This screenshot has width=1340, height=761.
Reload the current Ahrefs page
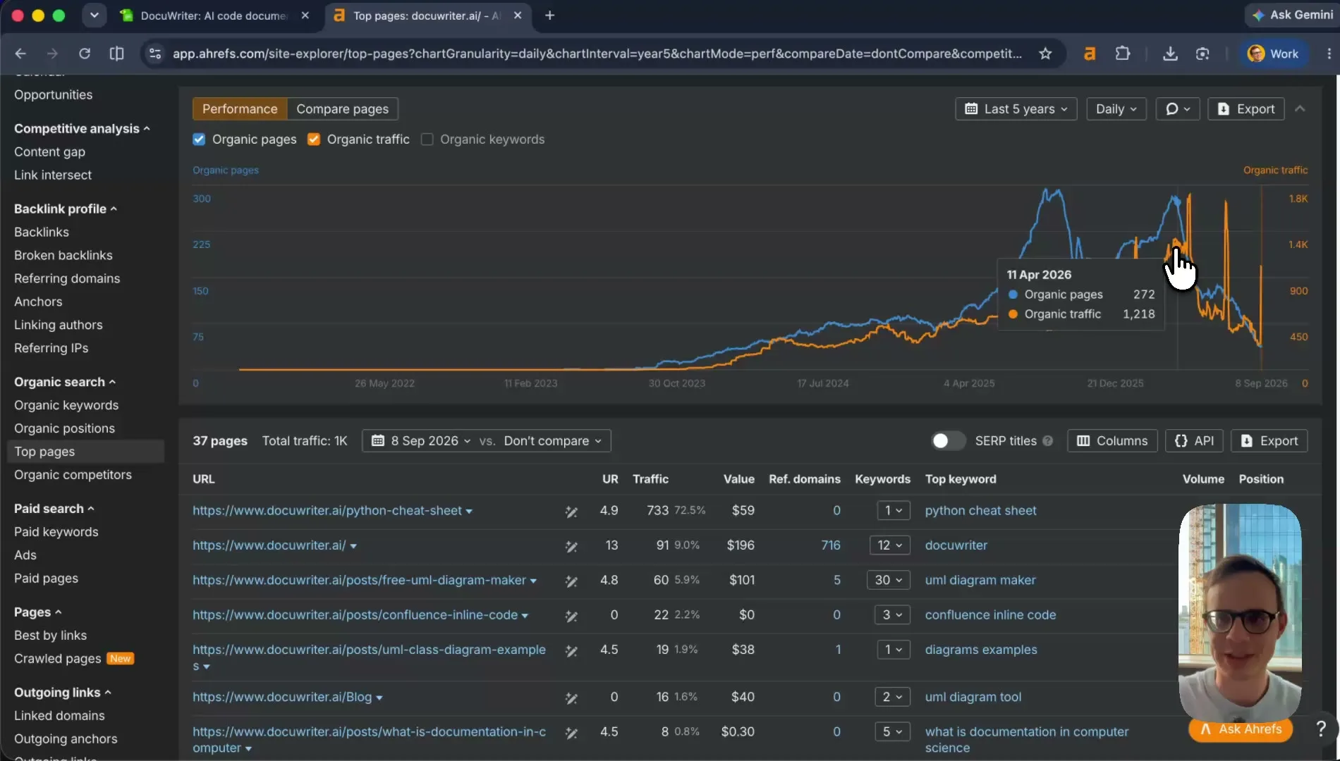(85, 54)
